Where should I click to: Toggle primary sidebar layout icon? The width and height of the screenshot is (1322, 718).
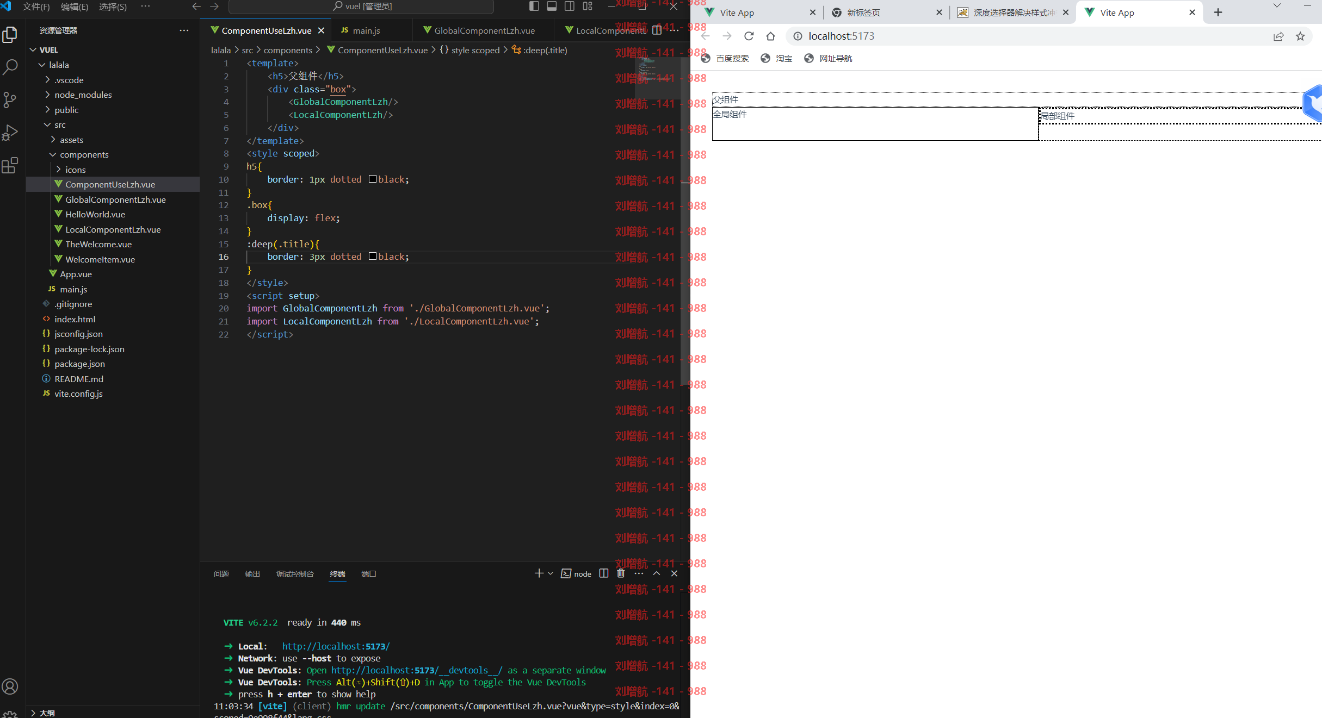534,6
